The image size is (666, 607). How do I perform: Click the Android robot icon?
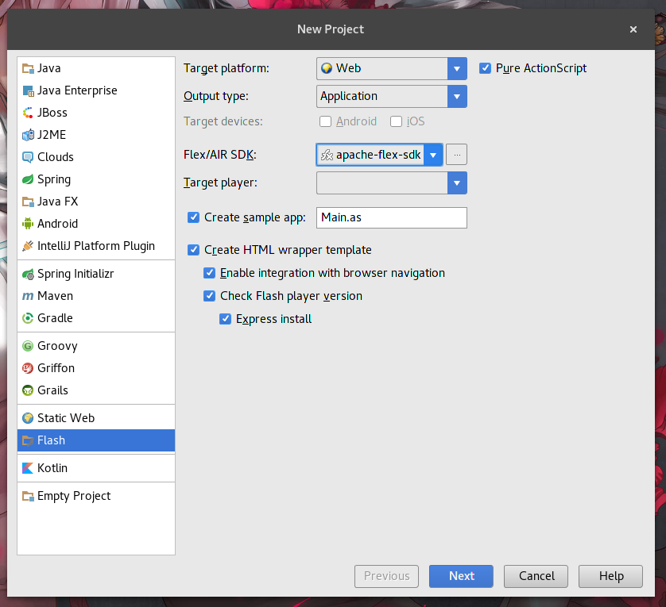pyautogui.click(x=28, y=224)
